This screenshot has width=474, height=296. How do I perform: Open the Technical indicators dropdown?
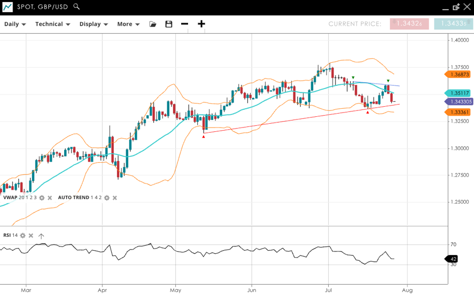tap(52, 24)
